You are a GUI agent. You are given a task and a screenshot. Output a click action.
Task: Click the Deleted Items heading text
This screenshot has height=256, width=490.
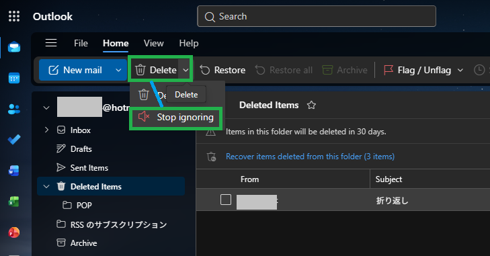coord(269,105)
